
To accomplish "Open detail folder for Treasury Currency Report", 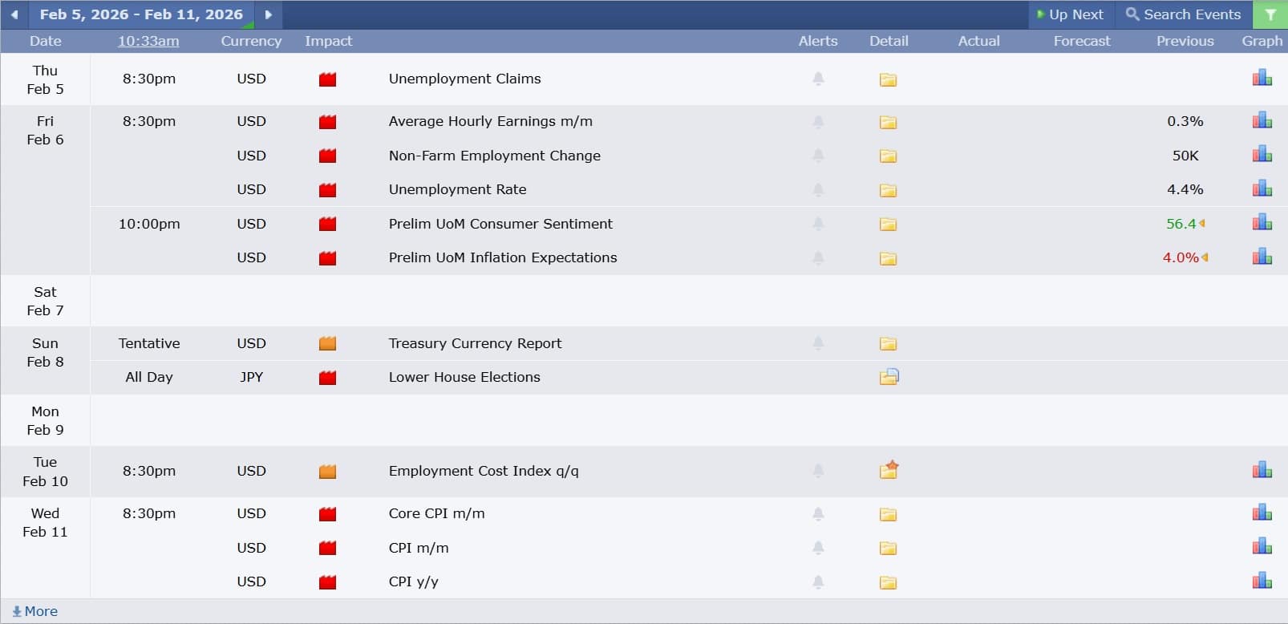I will (888, 344).
